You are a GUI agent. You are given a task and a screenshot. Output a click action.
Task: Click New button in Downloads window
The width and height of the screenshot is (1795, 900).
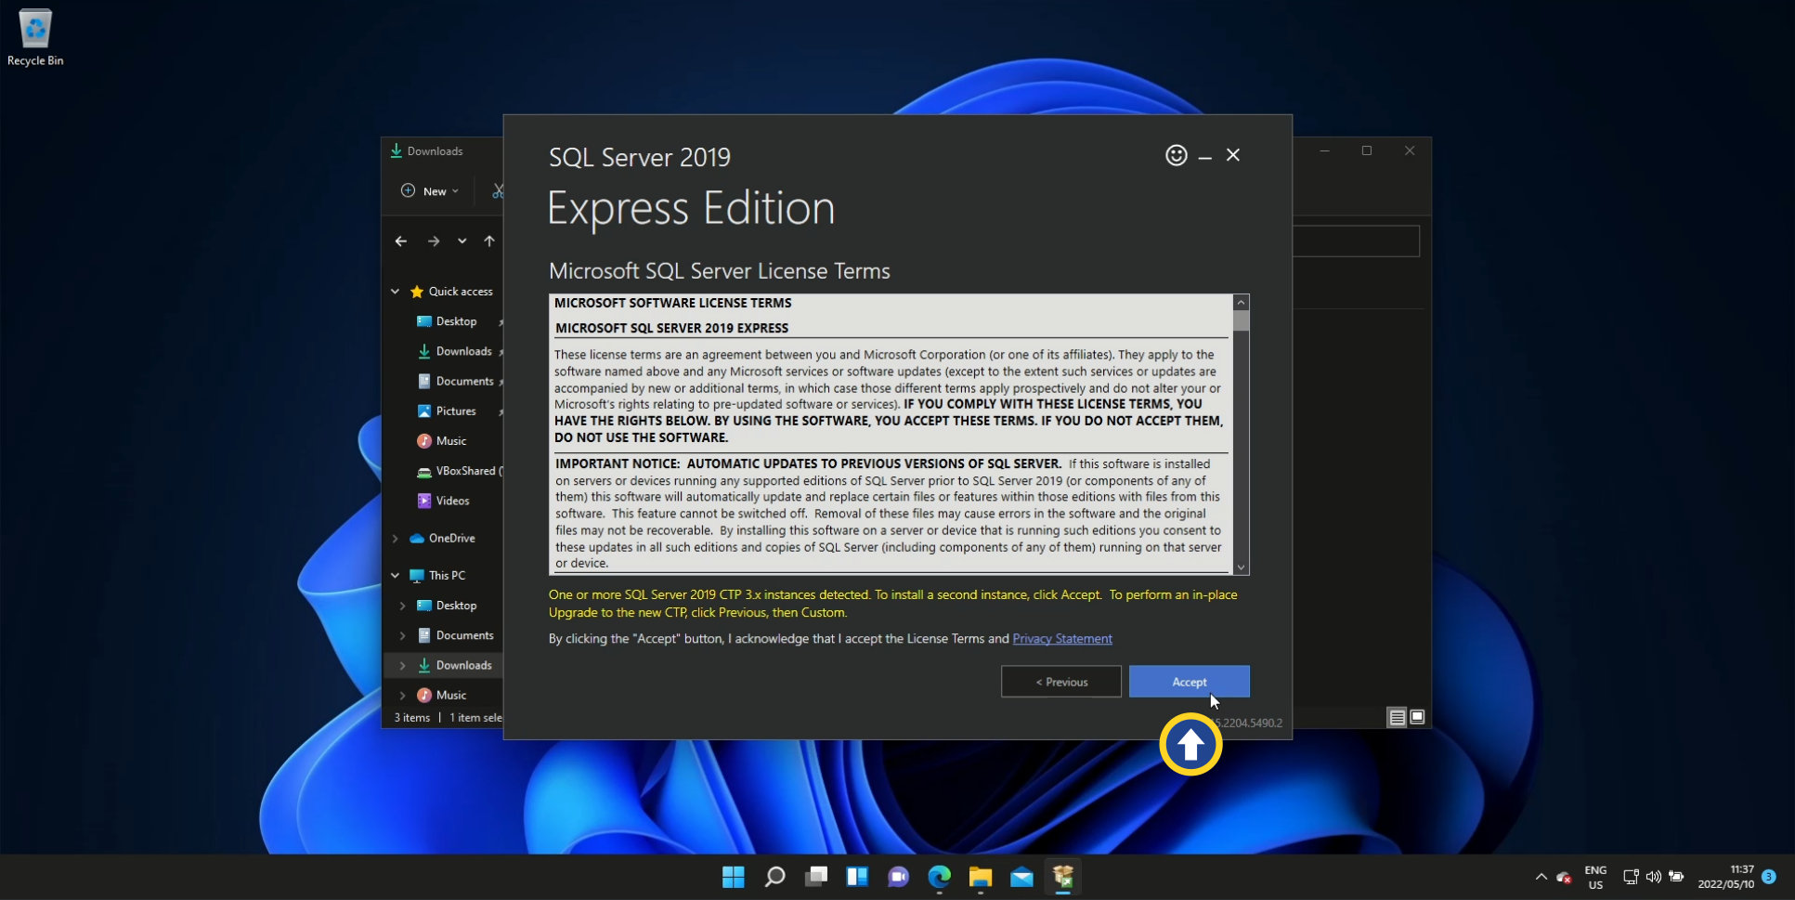430,190
